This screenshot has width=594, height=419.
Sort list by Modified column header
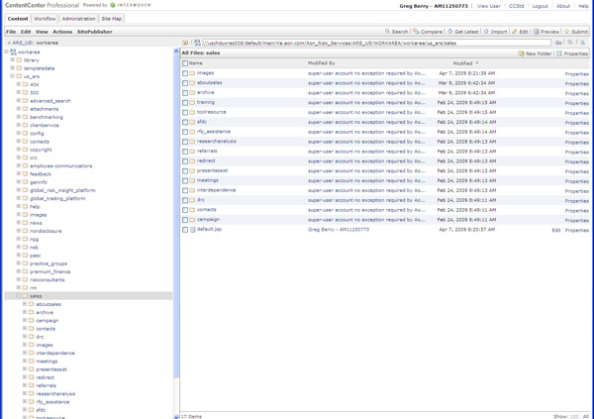pos(463,62)
